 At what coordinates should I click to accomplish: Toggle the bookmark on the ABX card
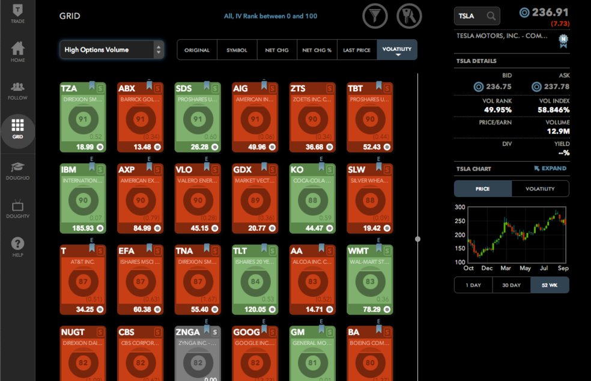tap(150, 85)
